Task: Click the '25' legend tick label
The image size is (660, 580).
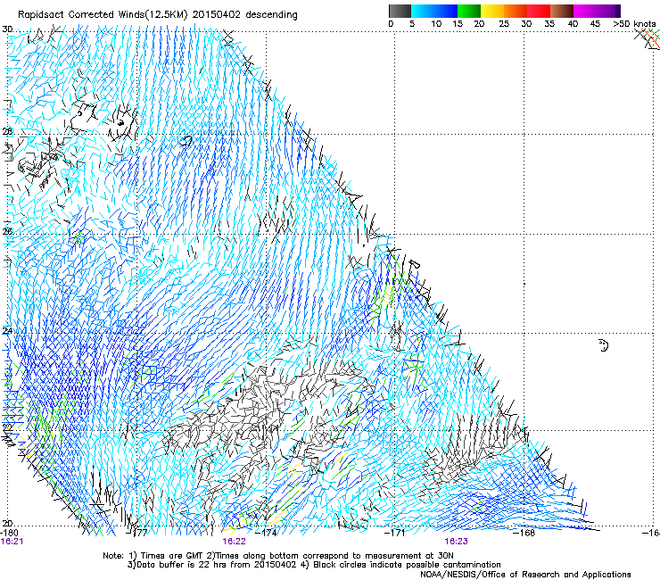Action: click(504, 24)
